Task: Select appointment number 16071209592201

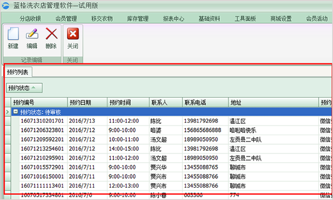Action: pos(42,140)
